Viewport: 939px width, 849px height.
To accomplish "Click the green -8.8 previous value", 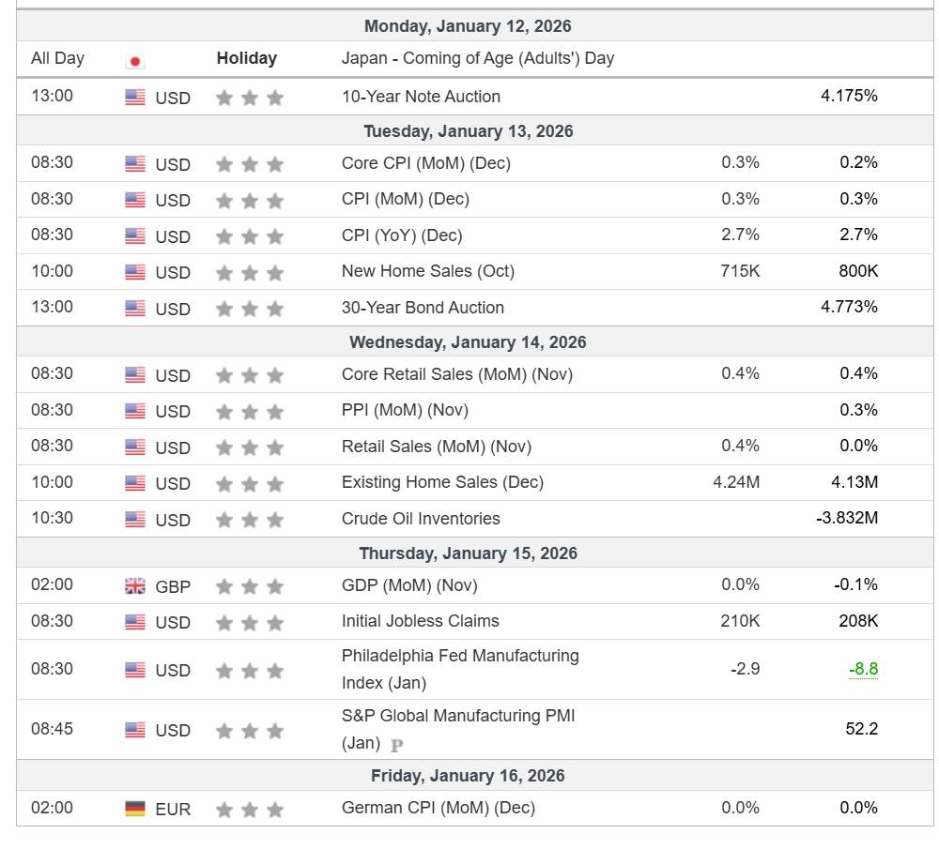I will point(863,669).
